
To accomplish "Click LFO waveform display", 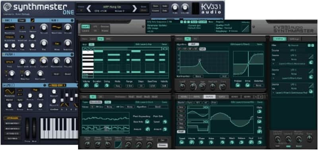I will click(232, 120).
